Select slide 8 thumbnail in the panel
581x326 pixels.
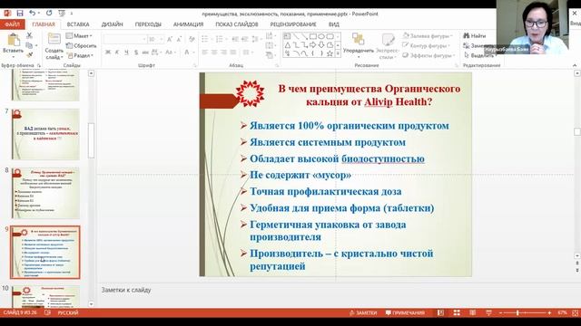tap(45, 193)
